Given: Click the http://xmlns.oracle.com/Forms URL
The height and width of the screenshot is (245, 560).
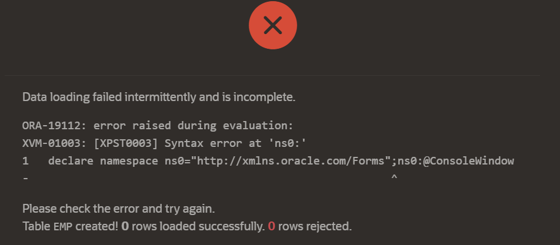Looking at the screenshot, I should 291,161.
